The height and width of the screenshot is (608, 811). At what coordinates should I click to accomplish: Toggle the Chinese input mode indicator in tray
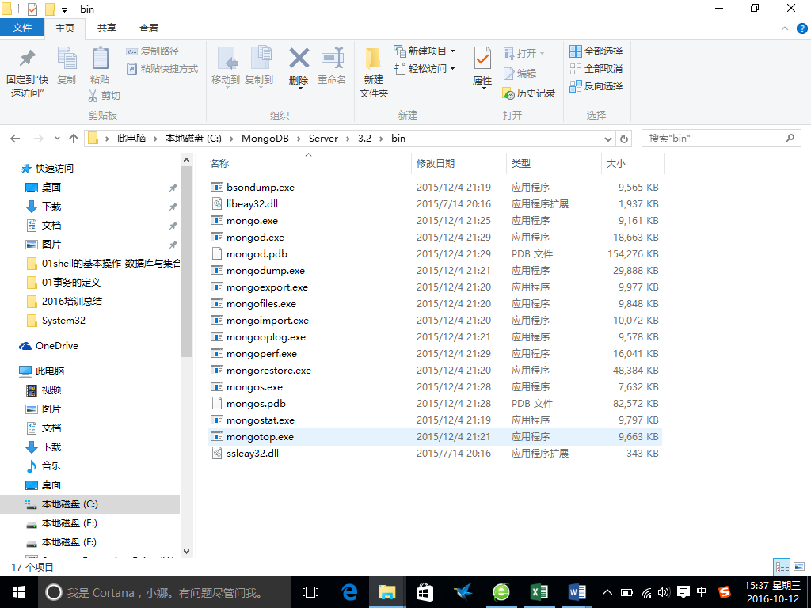point(702,592)
